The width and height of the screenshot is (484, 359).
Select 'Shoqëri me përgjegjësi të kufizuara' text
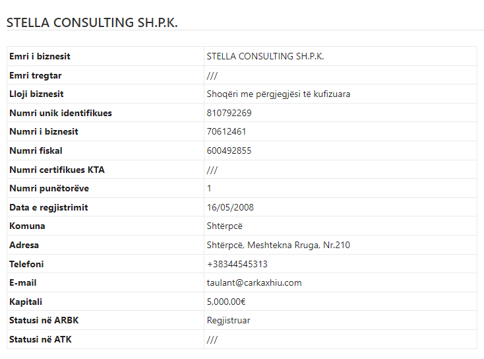[x=278, y=94]
